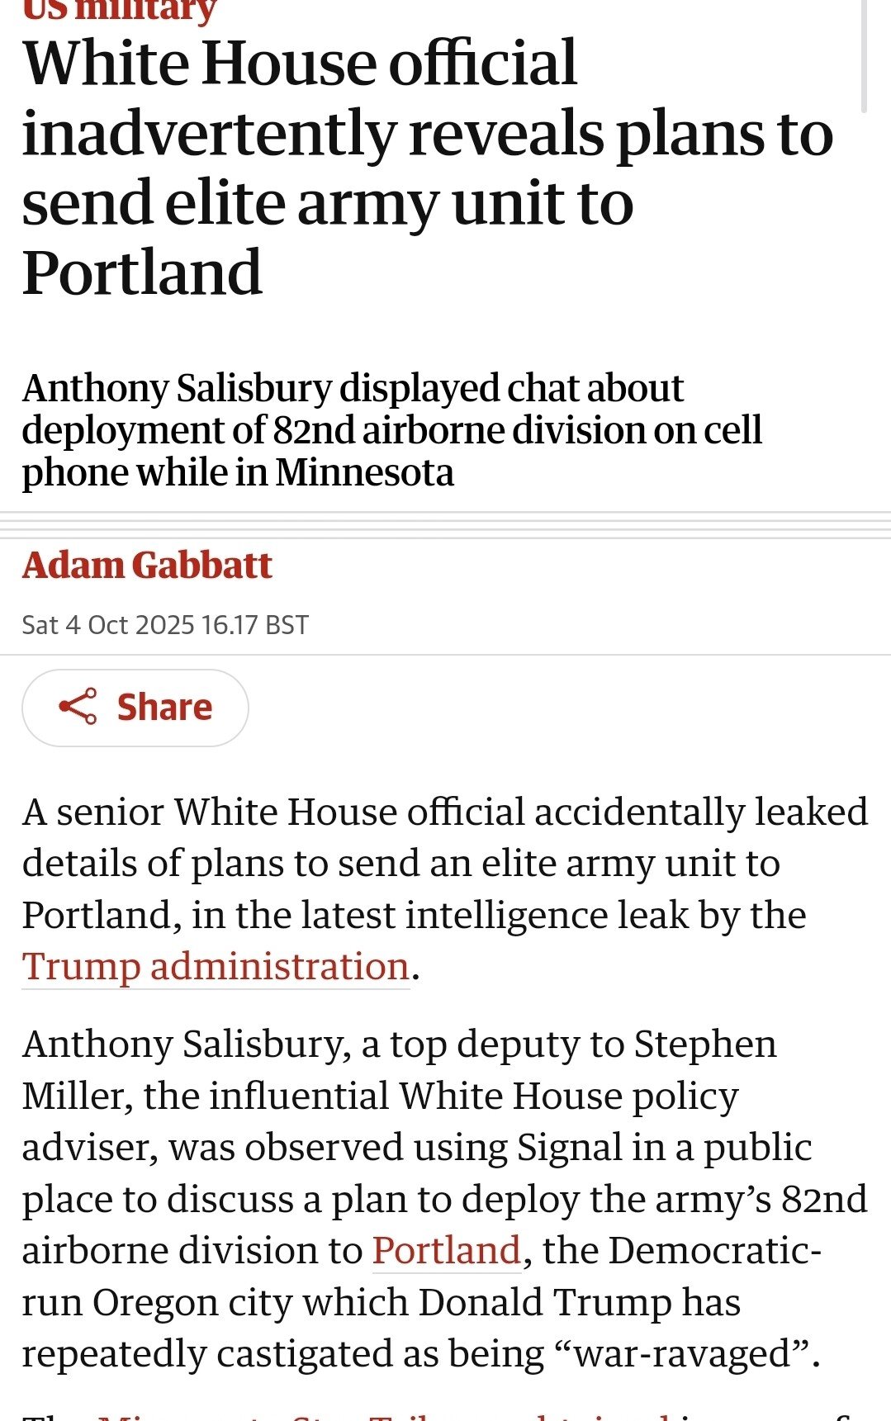The image size is (891, 1421).
Task: Click the striped divider above the byline
Action: click(445, 525)
